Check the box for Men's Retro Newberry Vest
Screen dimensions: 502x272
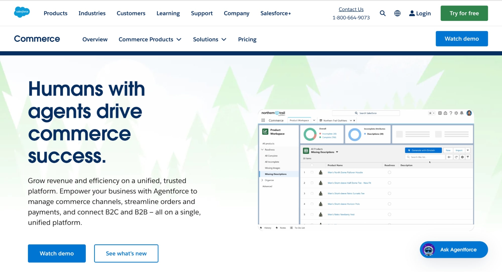(x=312, y=214)
